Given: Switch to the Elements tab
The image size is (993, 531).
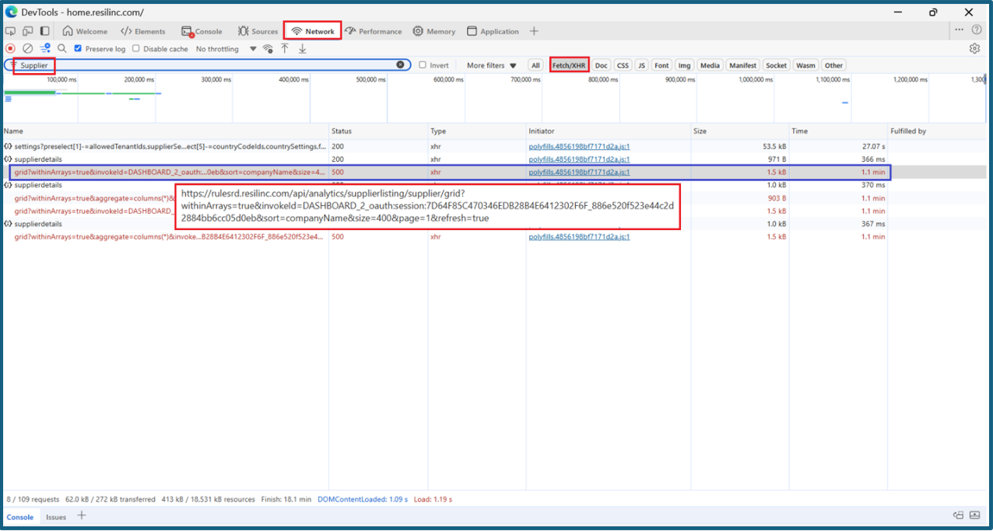Looking at the screenshot, I should pos(143,31).
